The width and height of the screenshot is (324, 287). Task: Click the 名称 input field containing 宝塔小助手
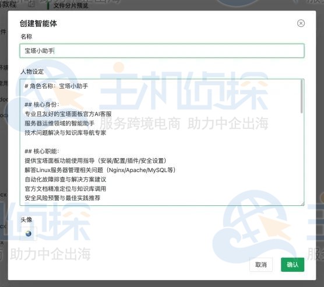pos(162,51)
